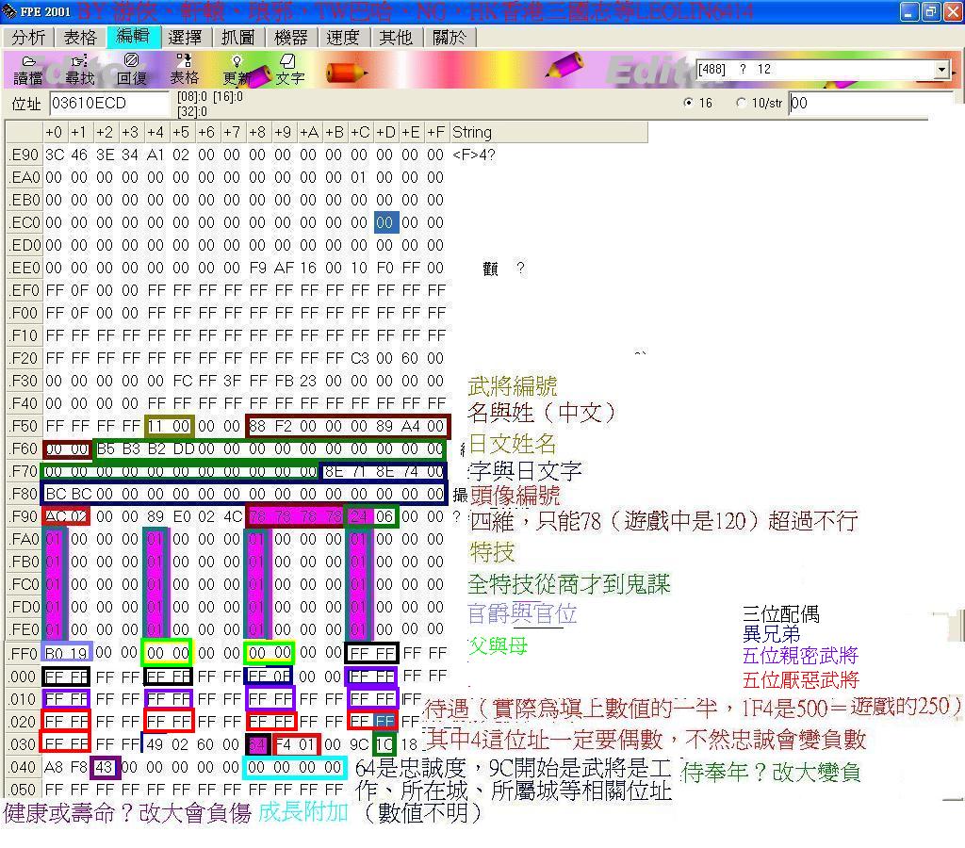965x848 pixels.
Task: Click the .F50 row address label
Action: click(25, 426)
